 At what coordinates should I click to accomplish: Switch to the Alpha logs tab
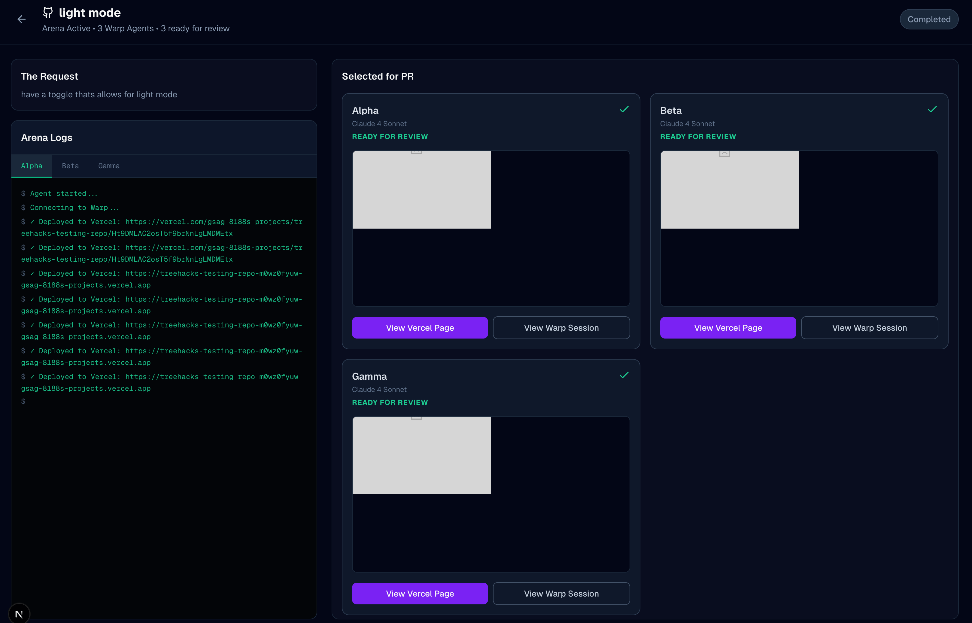tap(32, 166)
